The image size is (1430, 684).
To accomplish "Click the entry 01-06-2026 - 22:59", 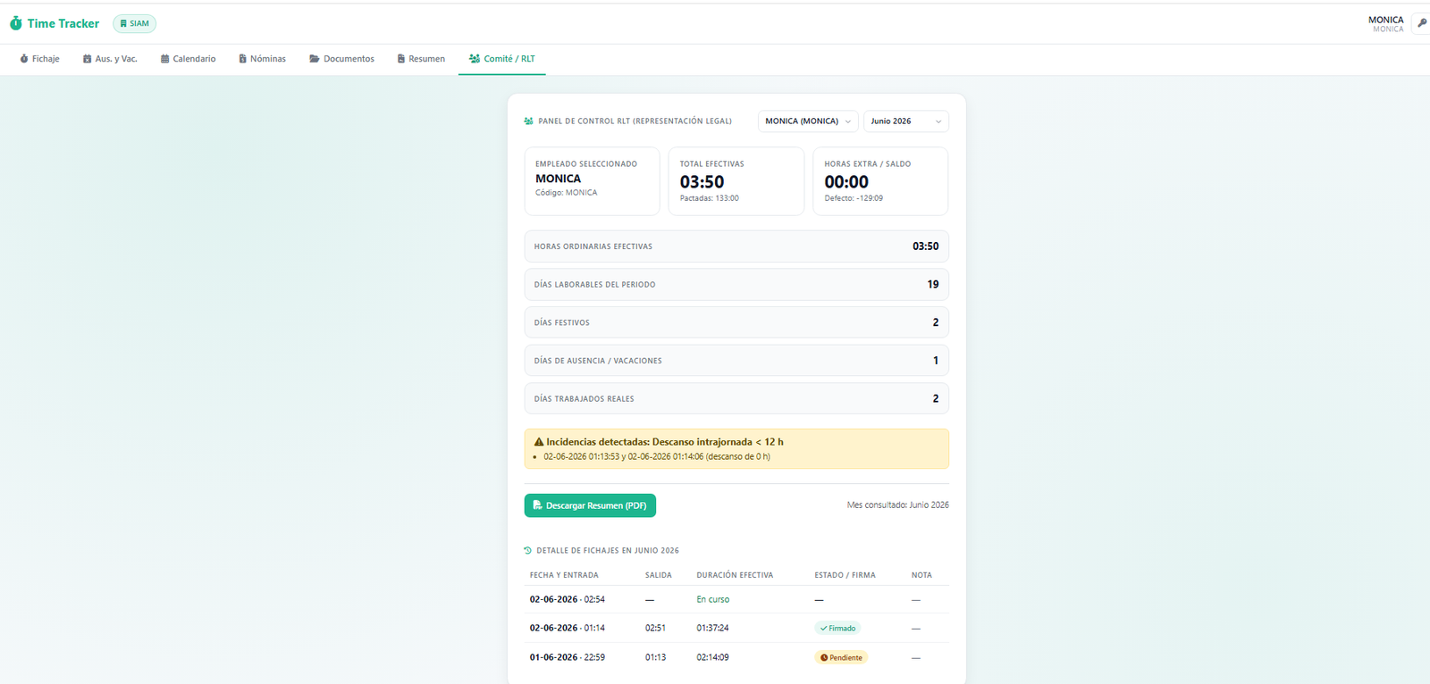I will [x=567, y=658].
